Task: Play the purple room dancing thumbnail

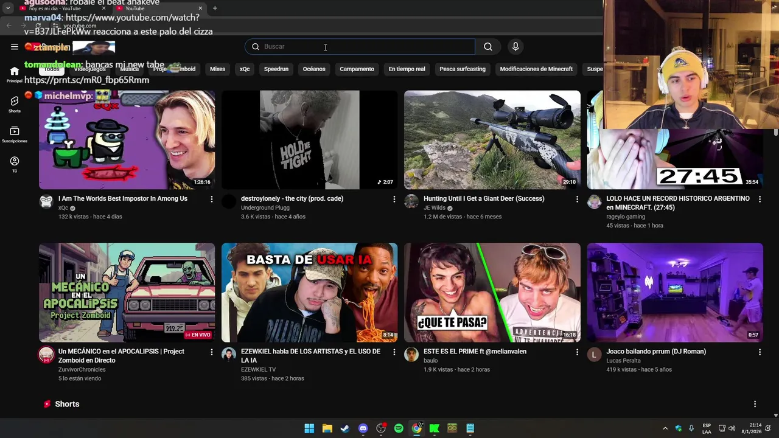Action: tap(674, 293)
